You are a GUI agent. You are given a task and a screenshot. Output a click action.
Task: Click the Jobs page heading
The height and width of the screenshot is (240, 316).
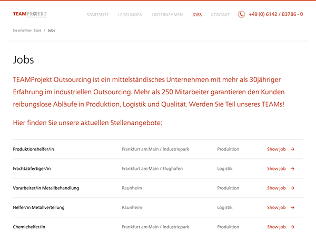click(x=23, y=60)
